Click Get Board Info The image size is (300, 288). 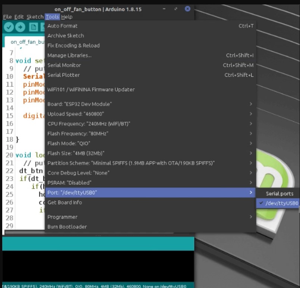[151, 203]
